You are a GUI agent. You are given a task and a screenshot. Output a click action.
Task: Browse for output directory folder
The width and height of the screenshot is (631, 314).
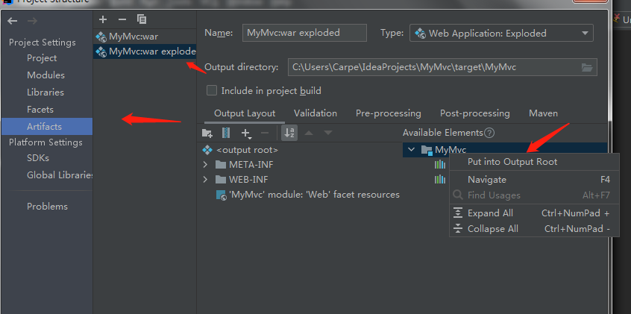click(587, 67)
